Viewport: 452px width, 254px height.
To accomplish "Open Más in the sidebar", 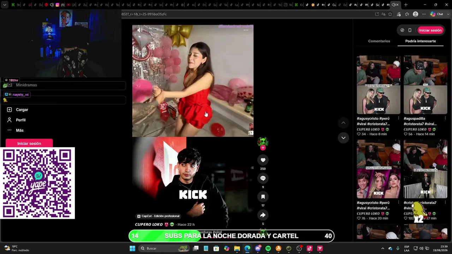I will 20,130.
